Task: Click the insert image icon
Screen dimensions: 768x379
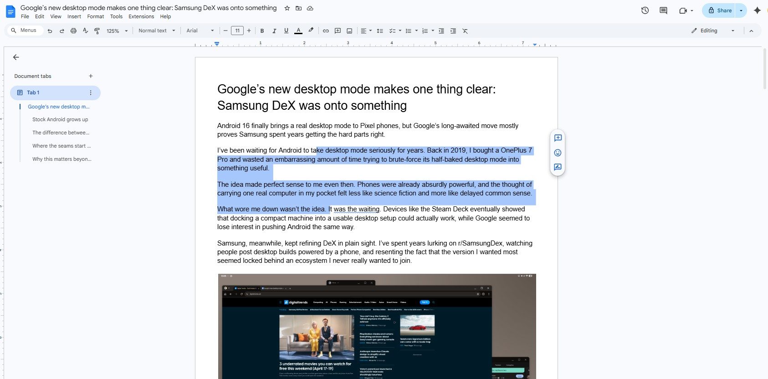Action: coord(349,31)
